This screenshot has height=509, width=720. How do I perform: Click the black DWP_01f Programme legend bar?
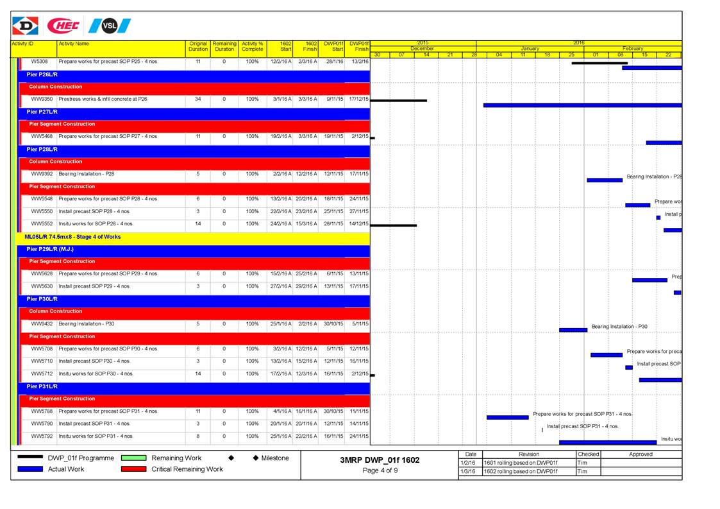[30, 458]
